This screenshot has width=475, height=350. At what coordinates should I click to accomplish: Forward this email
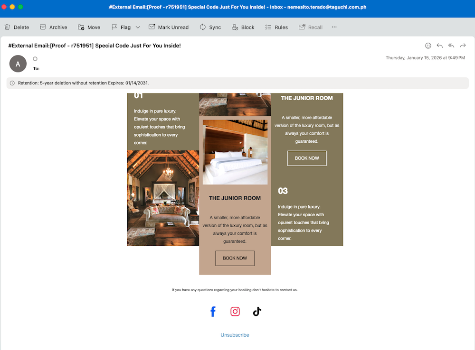463,46
